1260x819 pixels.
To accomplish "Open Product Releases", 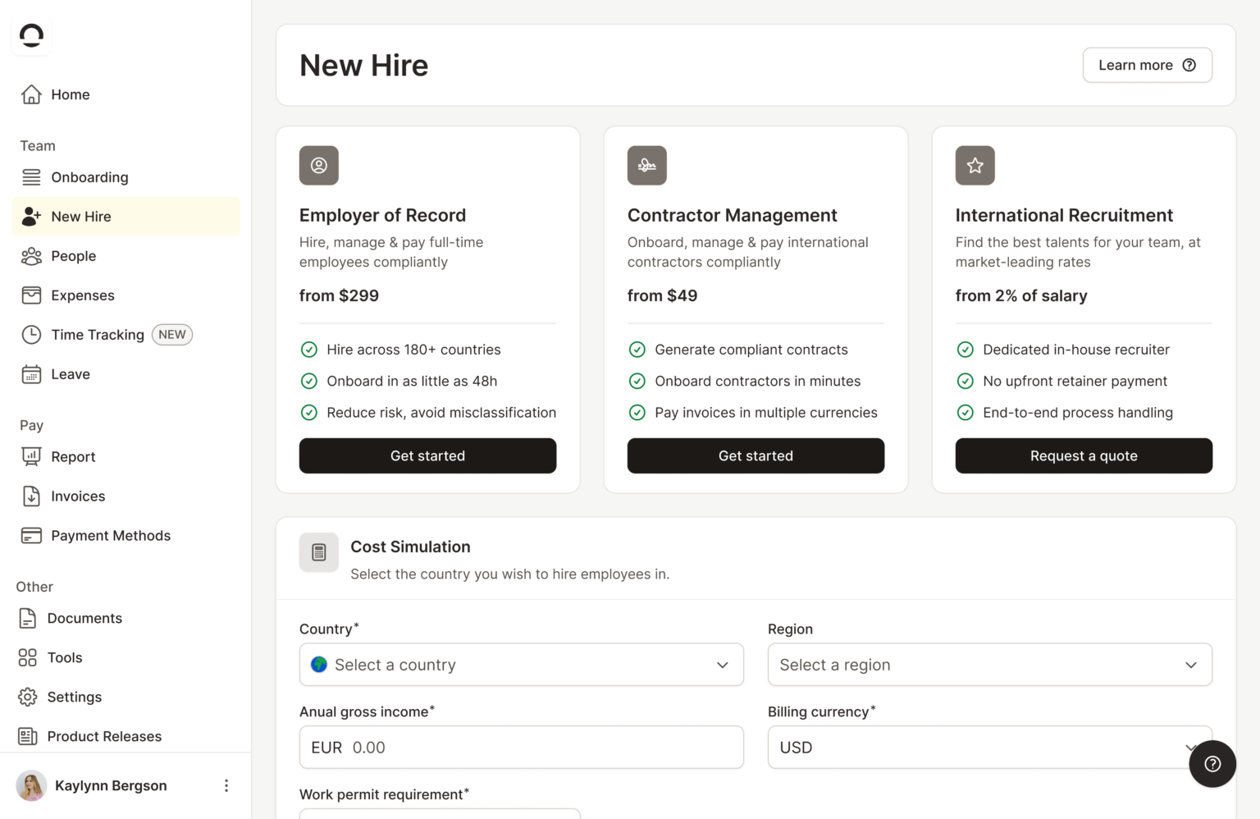I will tap(104, 736).
